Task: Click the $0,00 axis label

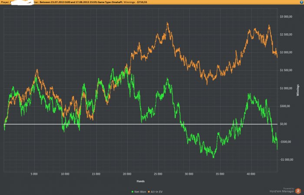Action: pyautogui.click(x=284, y=124)
